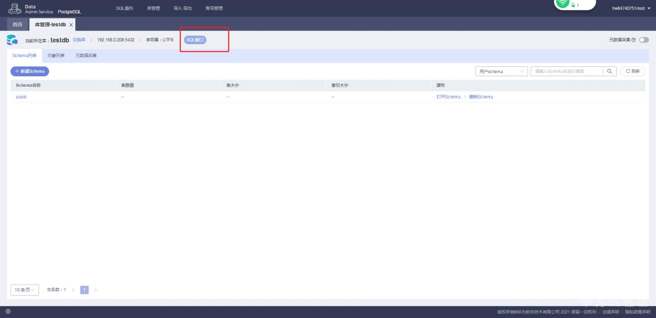Click the globe icon in the footer
The image size is (656, 318).
click(x=8, y=311)
